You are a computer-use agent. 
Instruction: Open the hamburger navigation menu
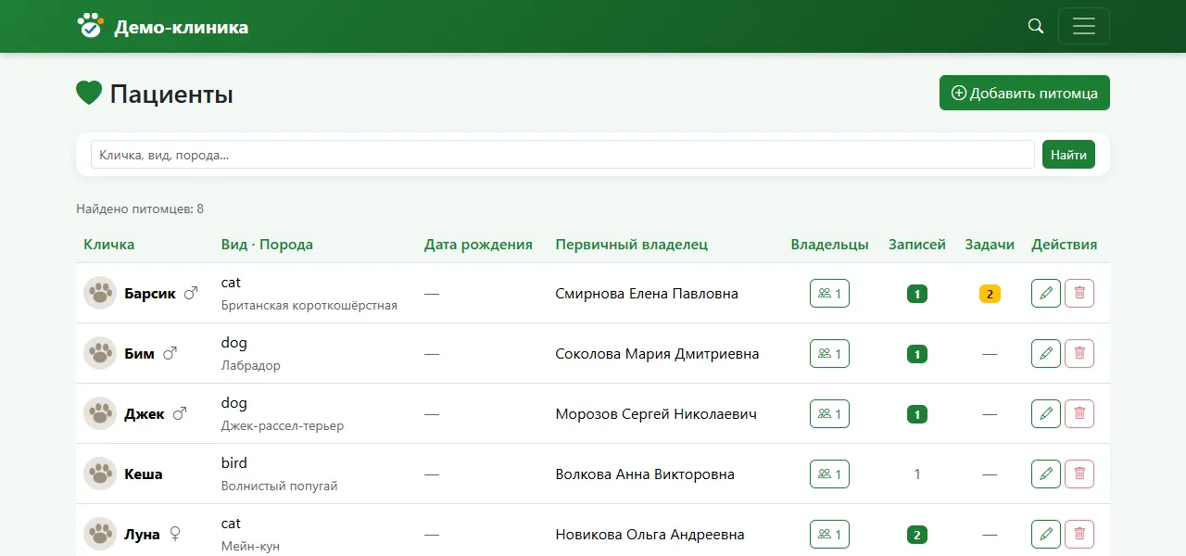coord(1084,26)
